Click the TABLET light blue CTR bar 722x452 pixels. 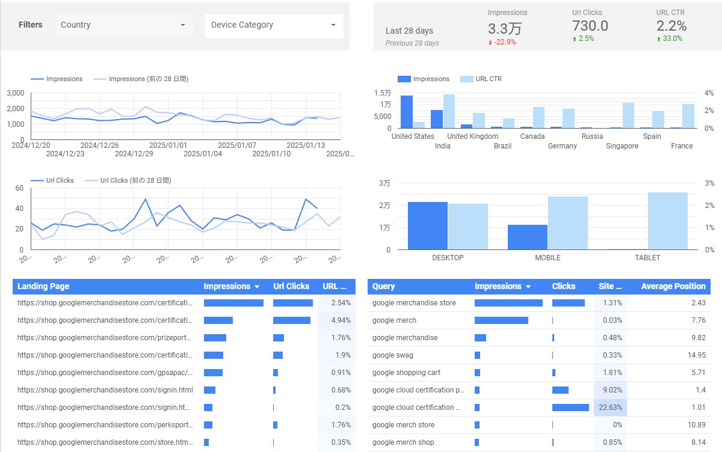(x=668, y=221)
